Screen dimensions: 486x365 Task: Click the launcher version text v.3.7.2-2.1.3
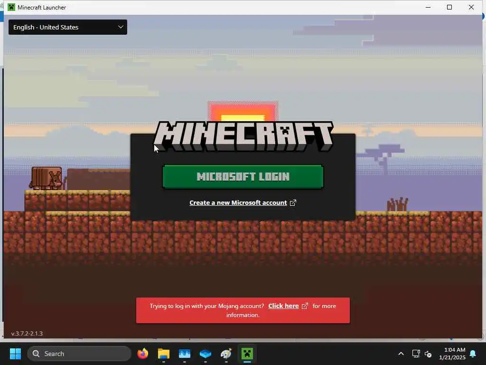click(x=27, y=333)
